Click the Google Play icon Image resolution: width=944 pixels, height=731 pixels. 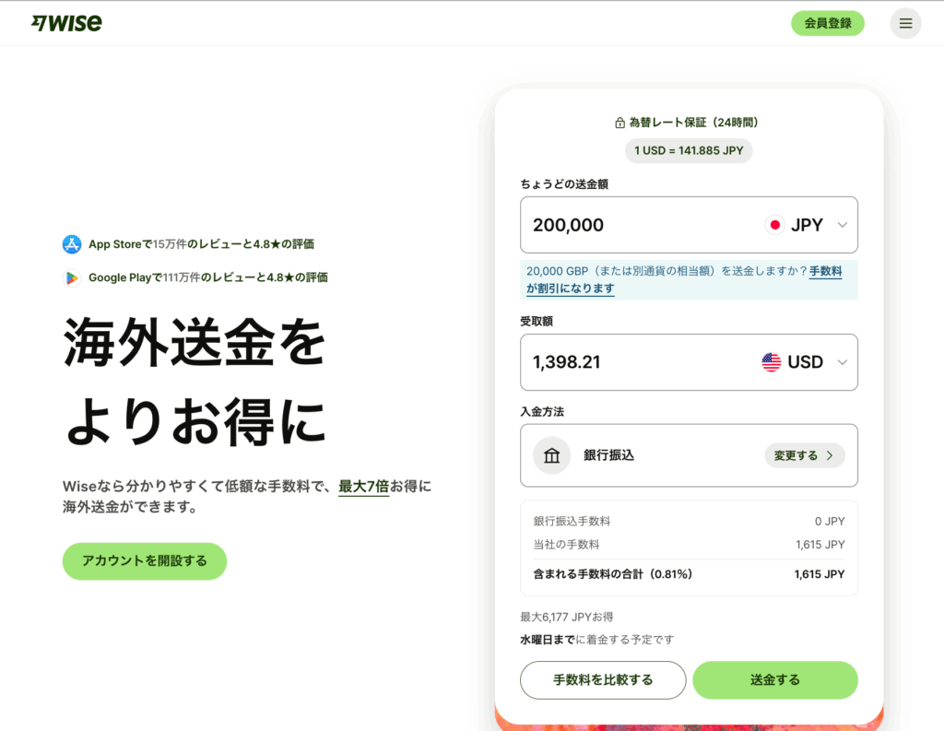point(72,277)
